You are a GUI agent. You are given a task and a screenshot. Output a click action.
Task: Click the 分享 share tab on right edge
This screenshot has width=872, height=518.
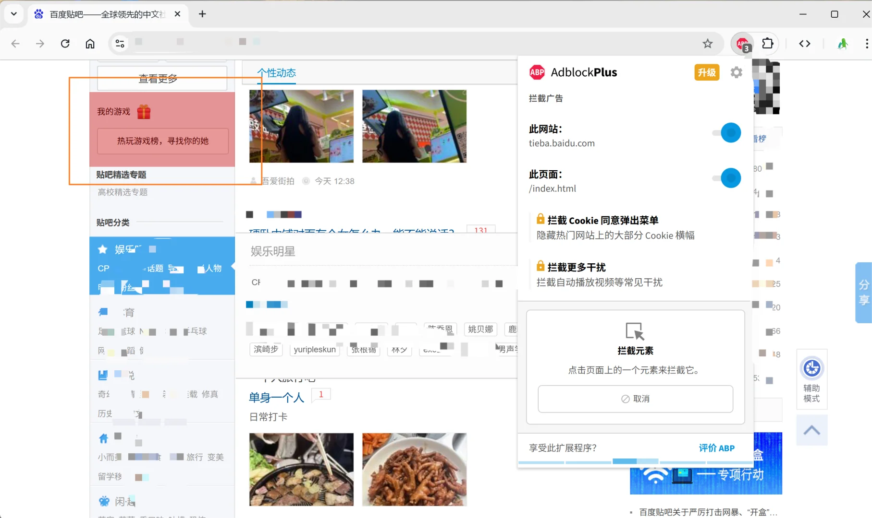click(x=863, y=293)
